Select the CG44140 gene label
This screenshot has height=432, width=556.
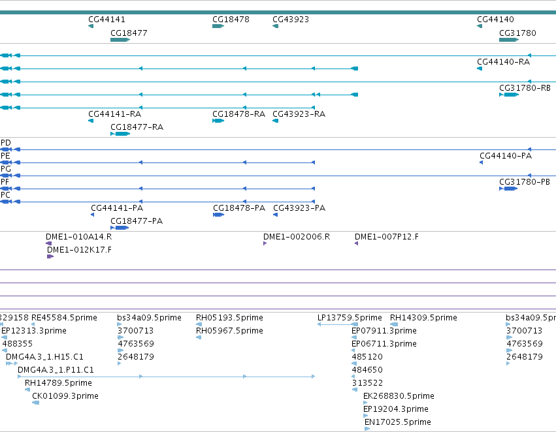[495, 20]
